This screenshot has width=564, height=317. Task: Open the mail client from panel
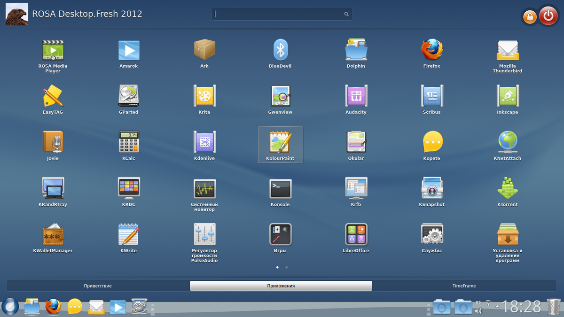click(x=97, y=307)
